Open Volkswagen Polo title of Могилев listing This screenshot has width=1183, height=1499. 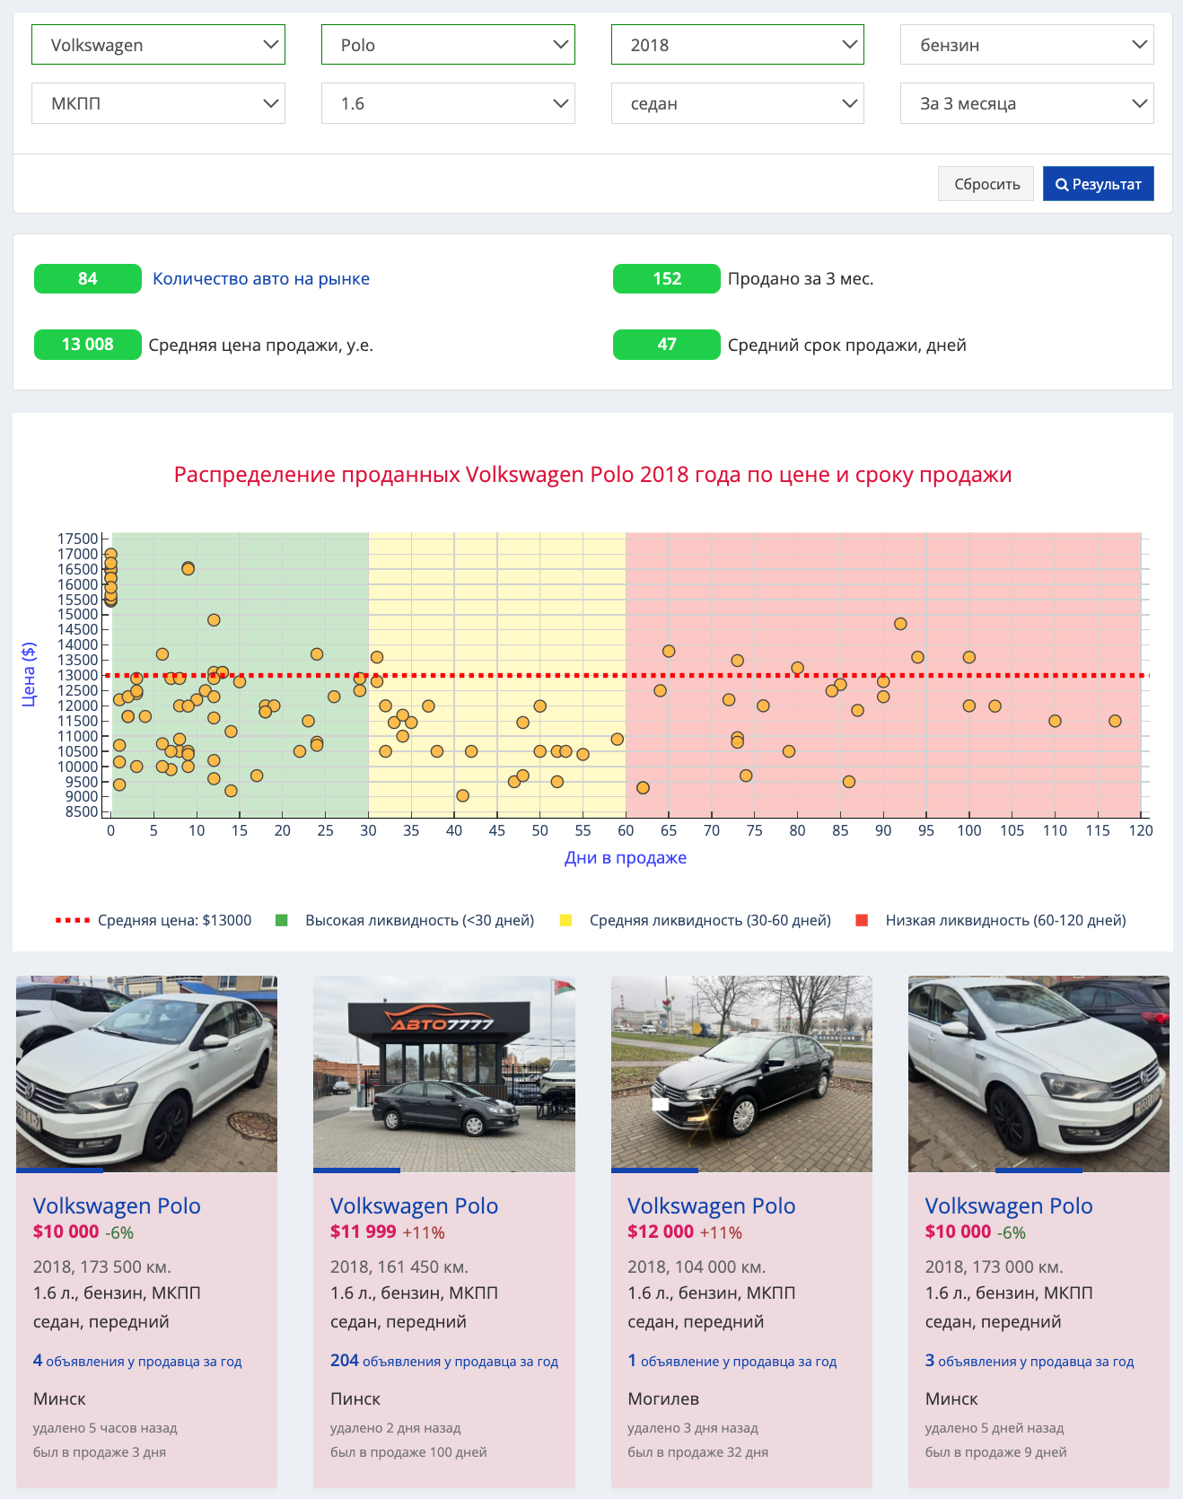pos(711,1205)
